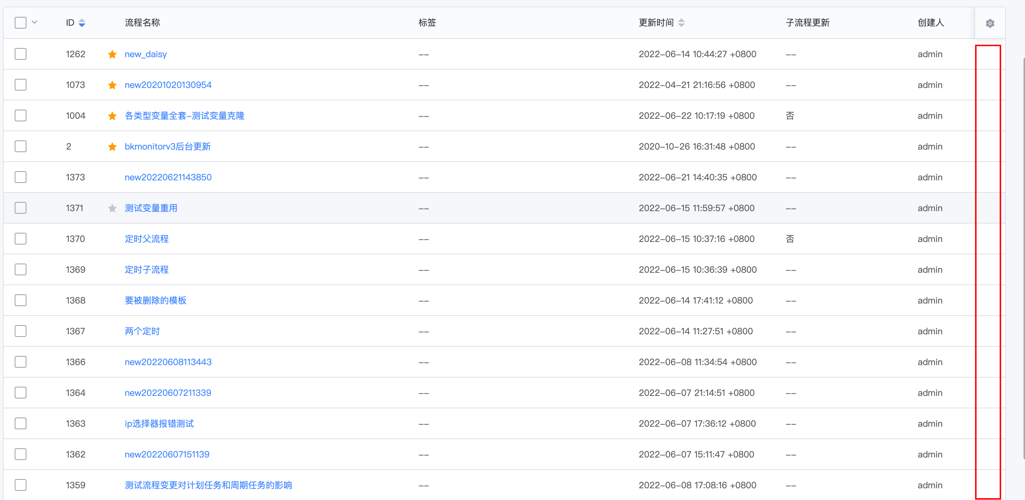Viewport: 1025px width, 500px height.
Task: Open the table column settings gear
Action: [990, 23]
